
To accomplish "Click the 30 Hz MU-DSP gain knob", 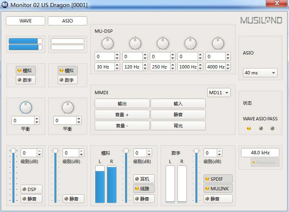I will tap(108, 44).
